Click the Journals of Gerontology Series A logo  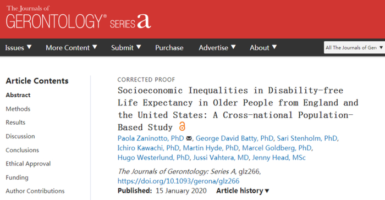pyautogui.click(x=78, y=17)
